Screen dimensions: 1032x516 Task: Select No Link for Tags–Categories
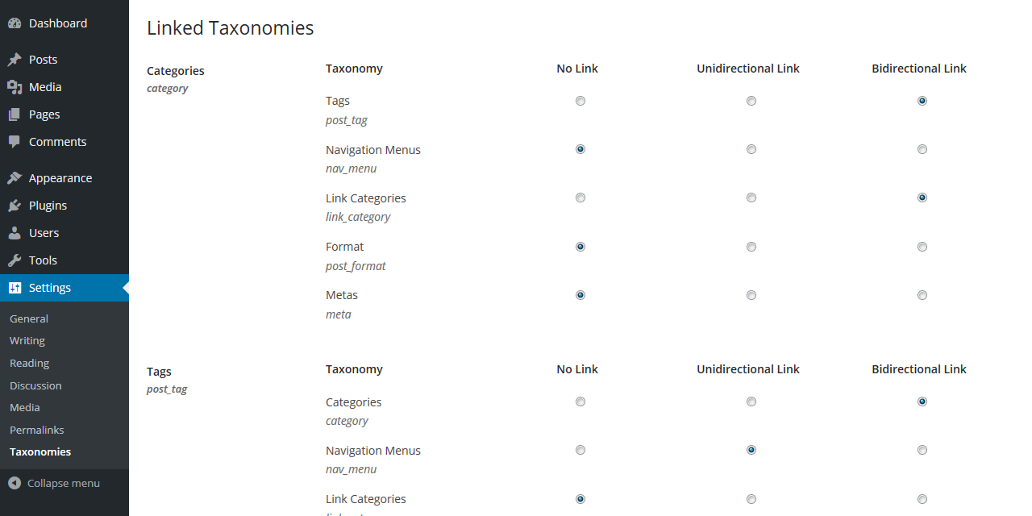580,402
